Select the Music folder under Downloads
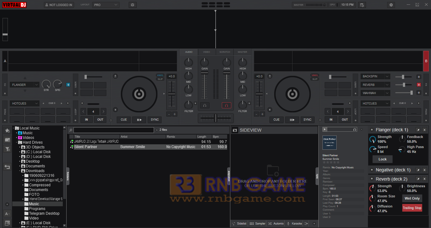The image size is (431, 228). click(x=34, y=204)
